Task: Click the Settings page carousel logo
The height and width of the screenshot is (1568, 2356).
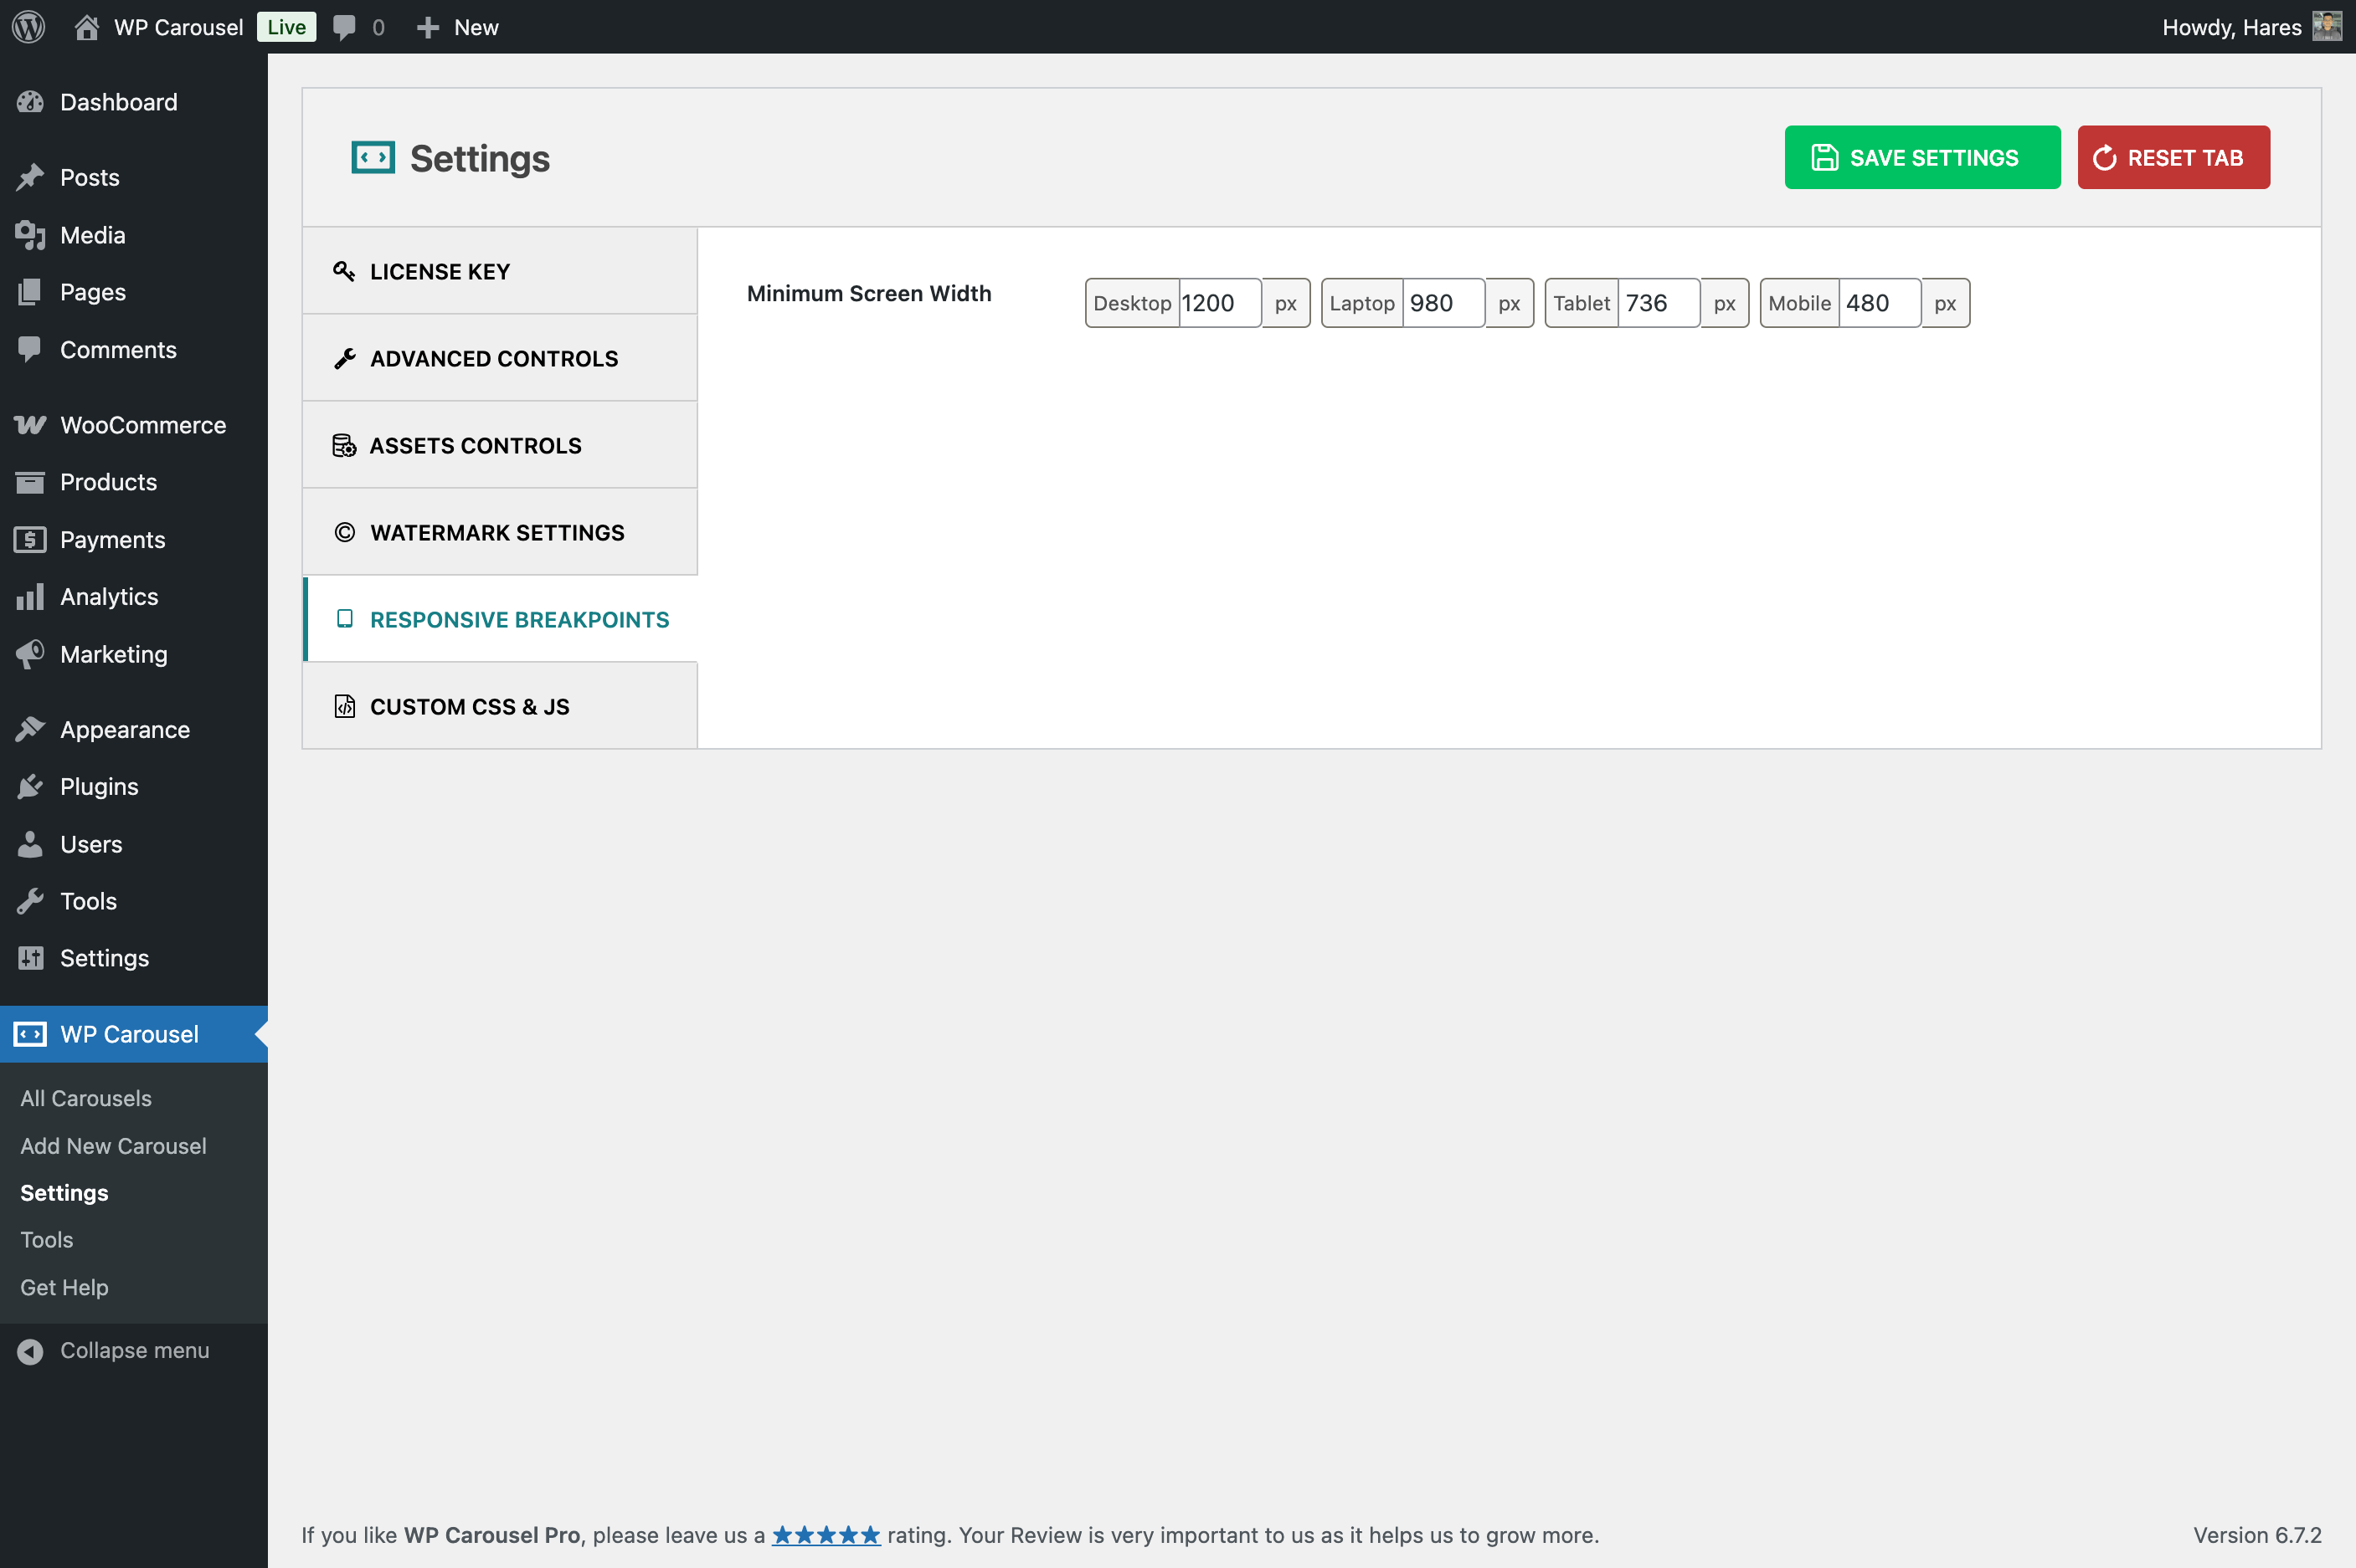Action: tap(373, 158)
